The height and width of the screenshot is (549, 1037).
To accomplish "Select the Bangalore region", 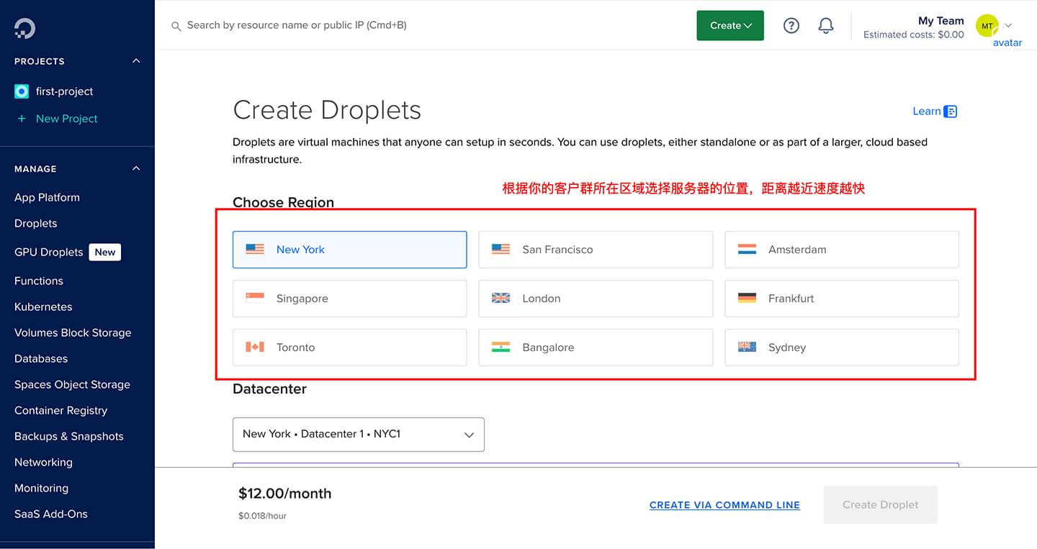I will click(596, 348).
